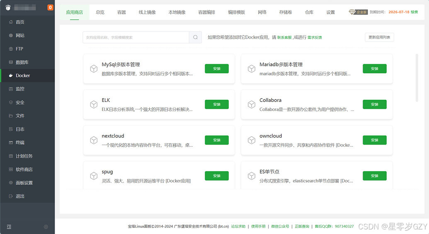
Task: Open the 容器 tab
Action: point(121,12)
